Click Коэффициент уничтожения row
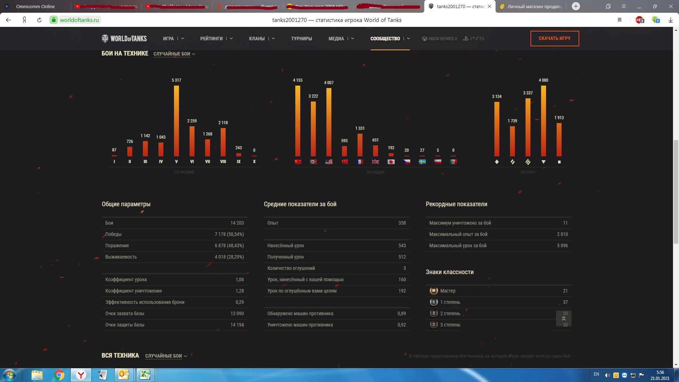Screen dimensions: 679x382 click(x=174, y=291)
